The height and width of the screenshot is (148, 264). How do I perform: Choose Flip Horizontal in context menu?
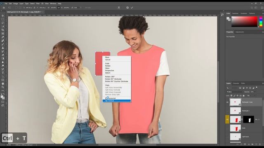pos(117,98)
